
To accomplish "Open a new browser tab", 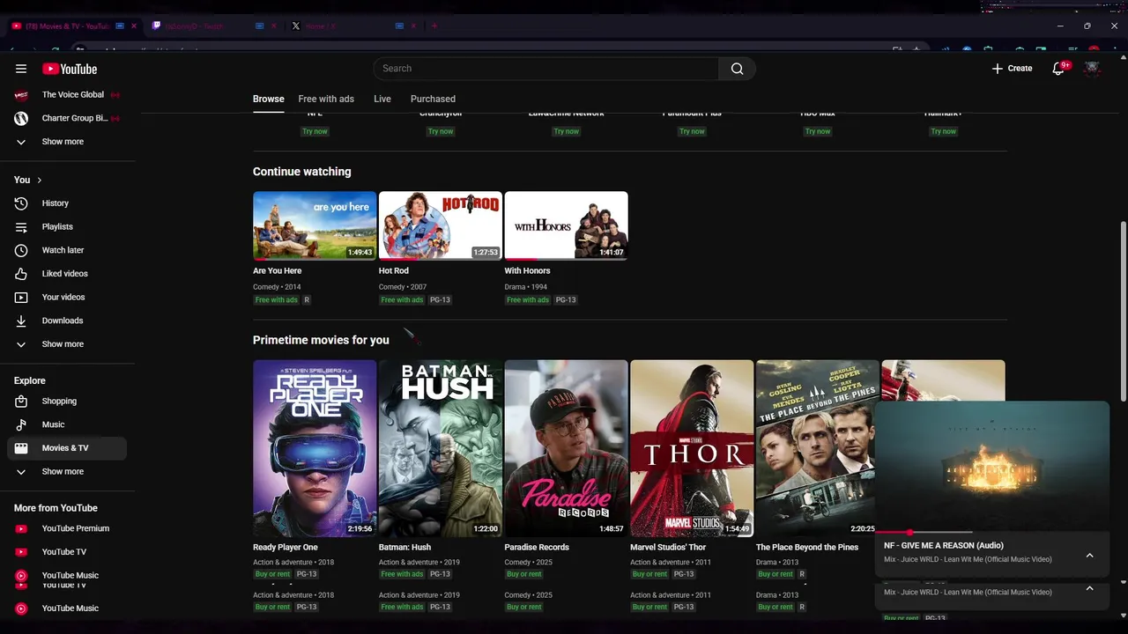I will (434, 26).
